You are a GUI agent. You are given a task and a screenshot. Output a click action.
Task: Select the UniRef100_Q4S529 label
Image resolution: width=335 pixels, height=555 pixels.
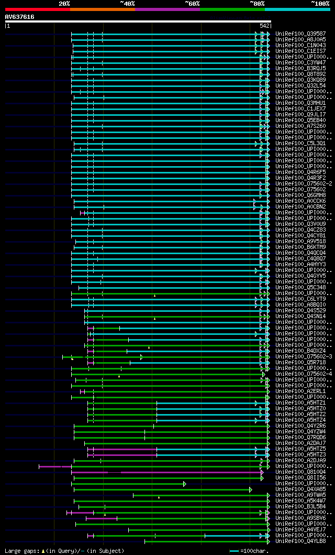(301, 311)
